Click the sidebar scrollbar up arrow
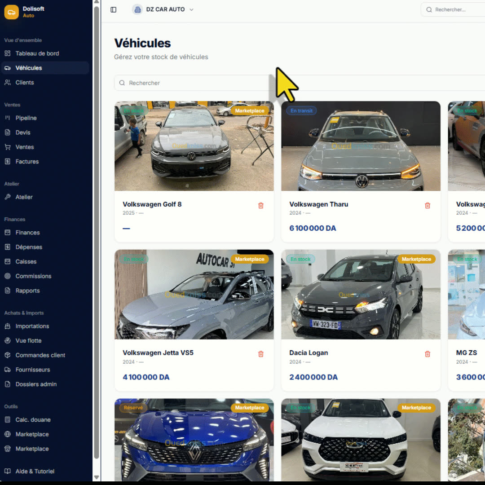The image size is (485, 485). (97, 2)
